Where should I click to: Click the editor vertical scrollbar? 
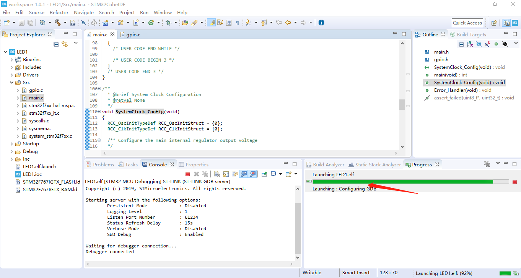[x=402, y=104]
